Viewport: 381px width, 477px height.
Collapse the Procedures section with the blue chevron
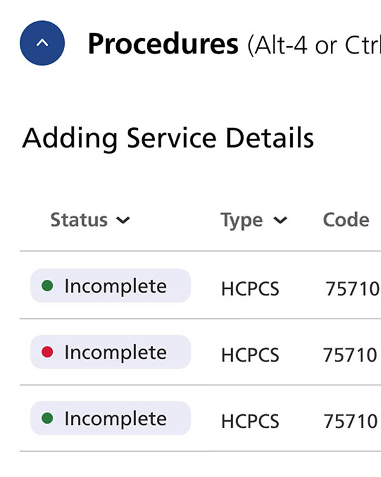42,43
